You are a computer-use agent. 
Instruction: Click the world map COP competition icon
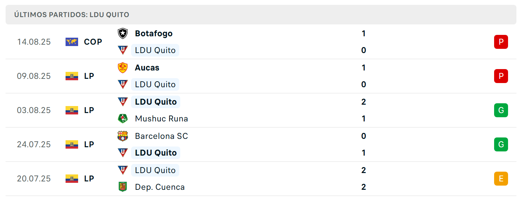click(x=72, y=42)
